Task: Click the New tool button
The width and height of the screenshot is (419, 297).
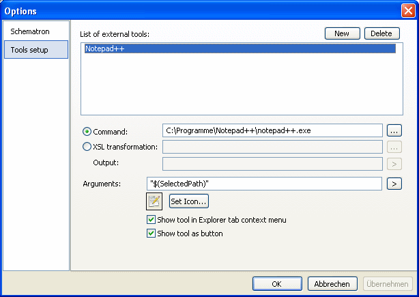Action: [x=343, y=33]
